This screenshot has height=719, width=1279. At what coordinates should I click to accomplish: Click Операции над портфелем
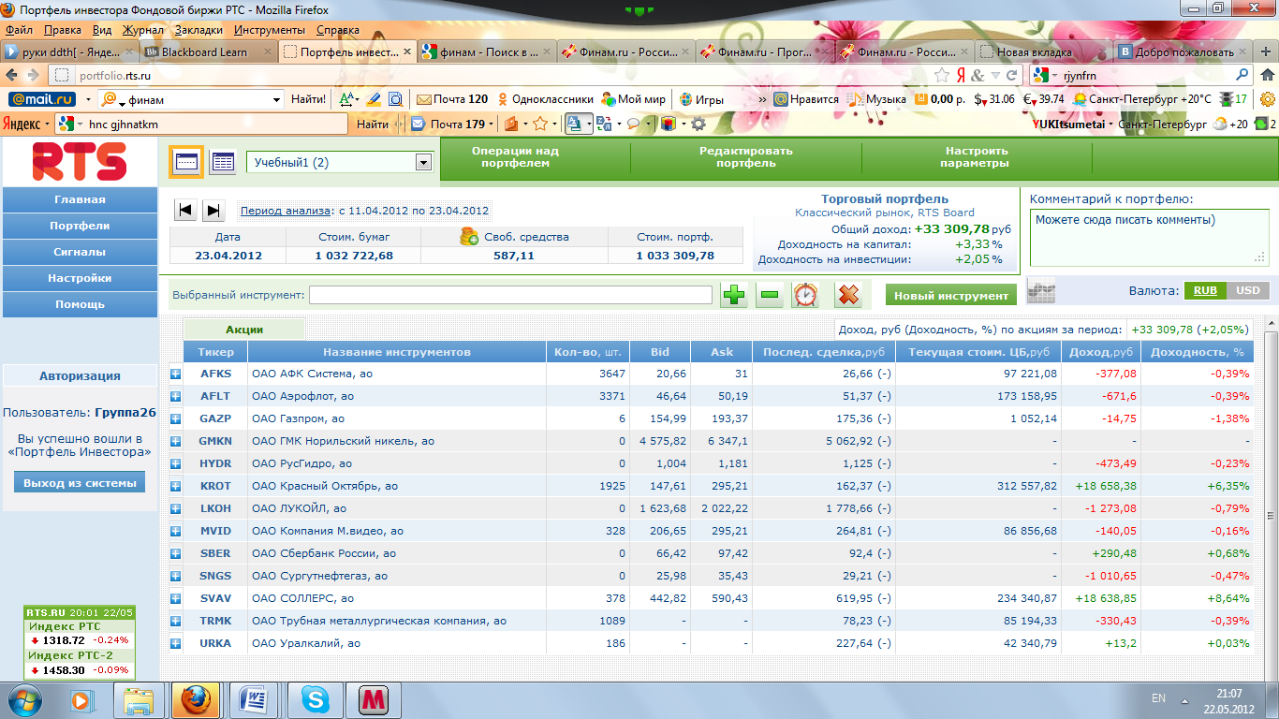point(515,156)
